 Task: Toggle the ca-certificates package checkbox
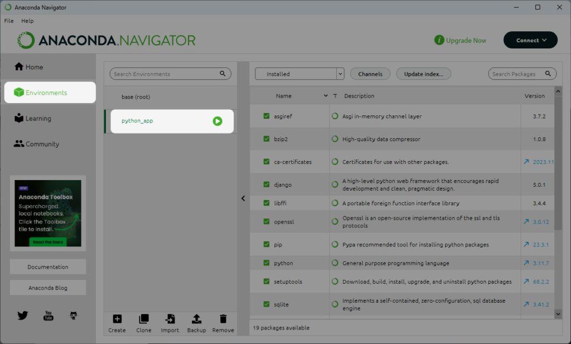click(267, 162)
